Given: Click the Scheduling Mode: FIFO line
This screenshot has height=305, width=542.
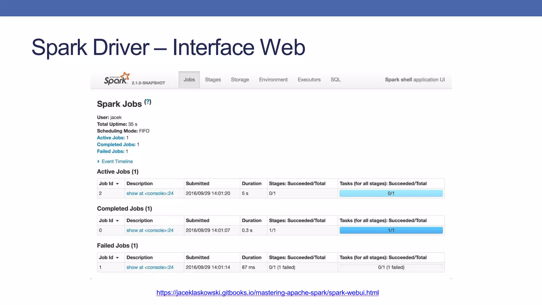Looking at the screenshot, I should coord(123,131).
